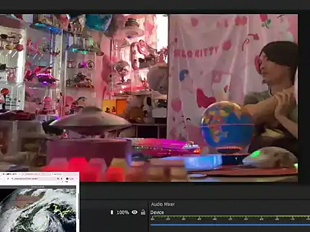Click the battery icon left of 100%
Viewport: 310px width, 232px height.
[112, 213]
